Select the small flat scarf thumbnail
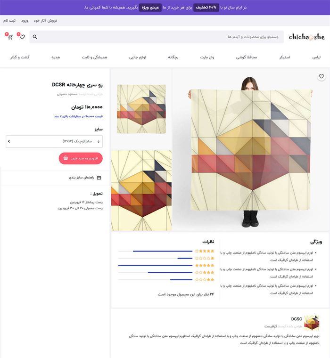Image resolution: width=330 pixels, height=358 pixels. [141, 109]
